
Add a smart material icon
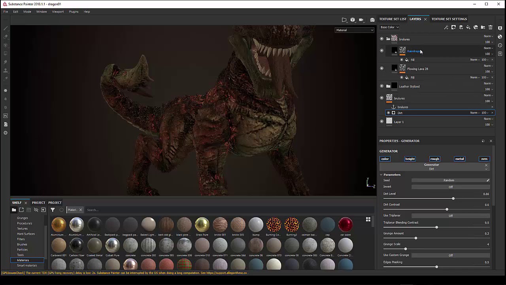click(x=476, y=27)
